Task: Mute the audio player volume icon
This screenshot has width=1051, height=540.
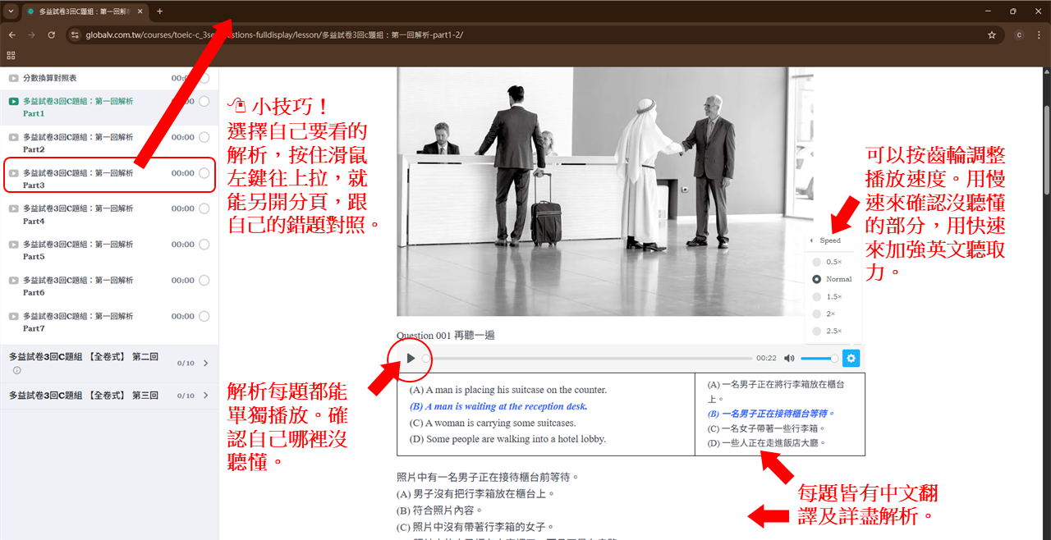Action: [x=789, y=359]
